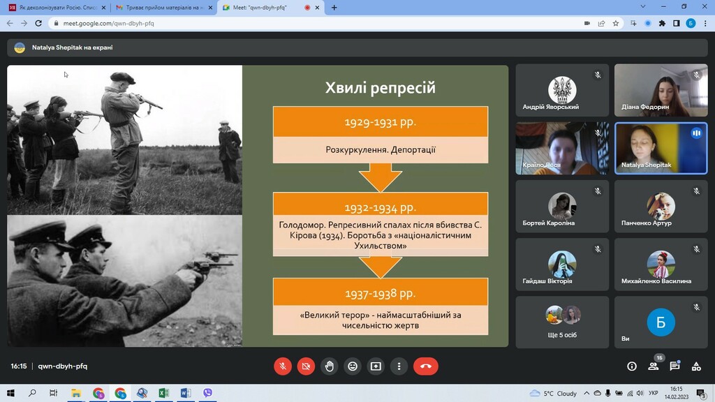Expand the Chrome tab search chevron
The image size is (715, 402).
point(643,7)
